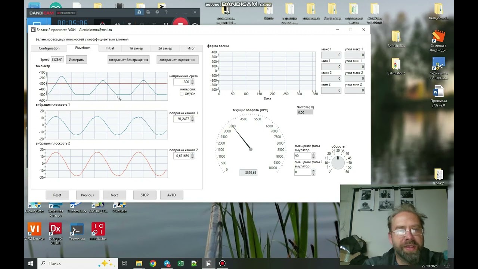The width and height of the screenshot is (478, 269).
Task: Open the Терминал desktop shortcut
Action: [77, 231]
